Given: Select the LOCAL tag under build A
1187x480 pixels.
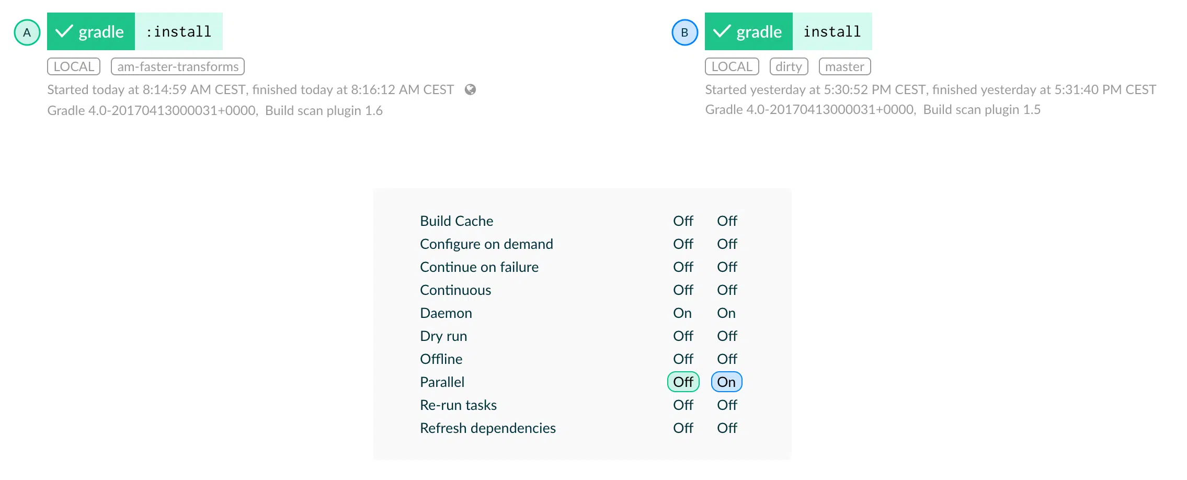Looking at the screenshot, I should pyautogui.click(x=74, y=66).
